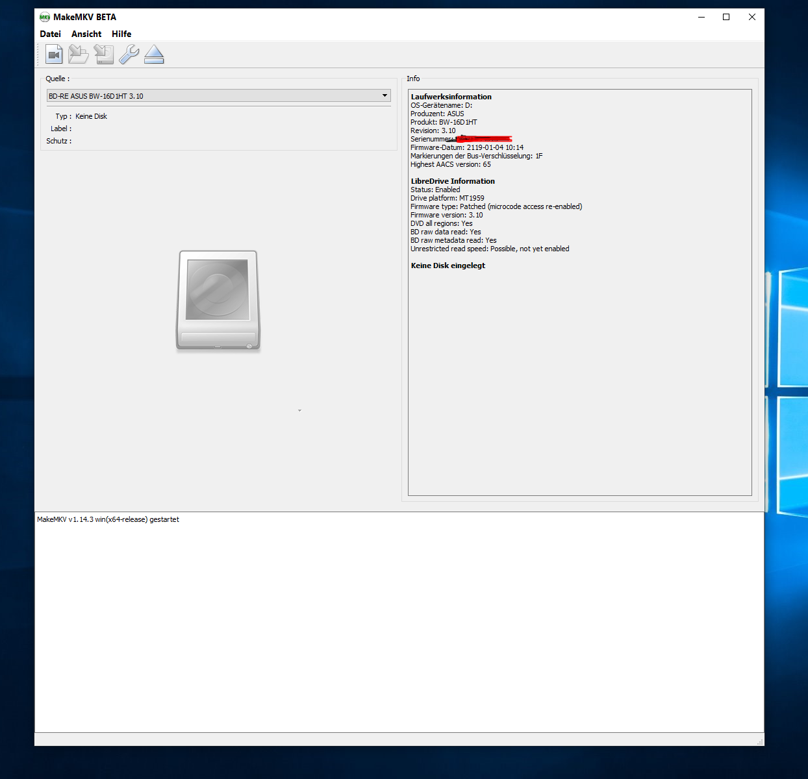Click the MakeMKV logo in title bar
The height and width of the screenshot is (779, 808).
click(x=45, y=18)
